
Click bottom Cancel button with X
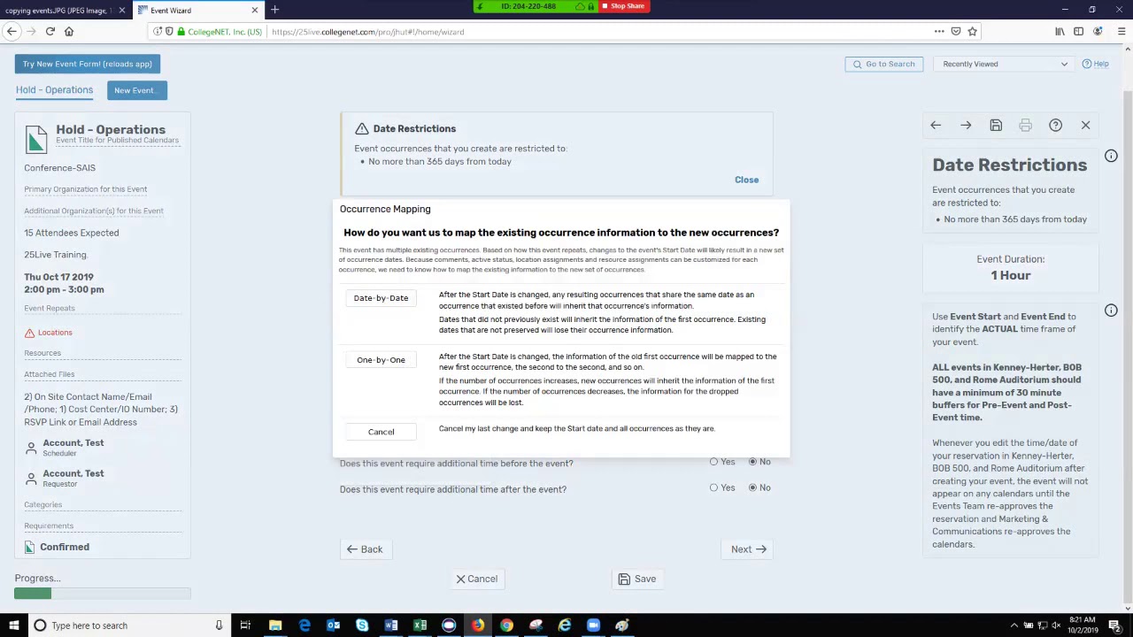(476, 579)
